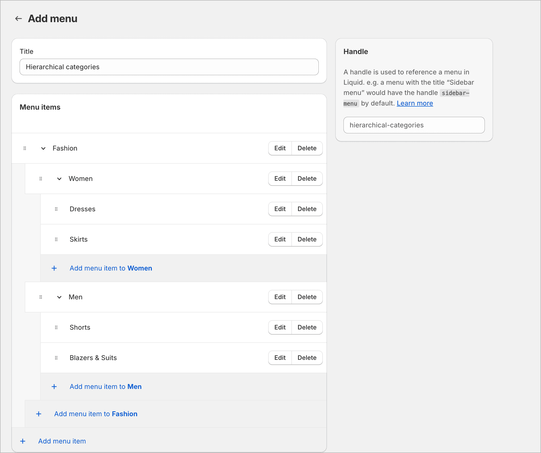This screenshot has width=541, height=453.
Task: Click the drag handle for Blazers & Suits
Action: coord(56,358)
